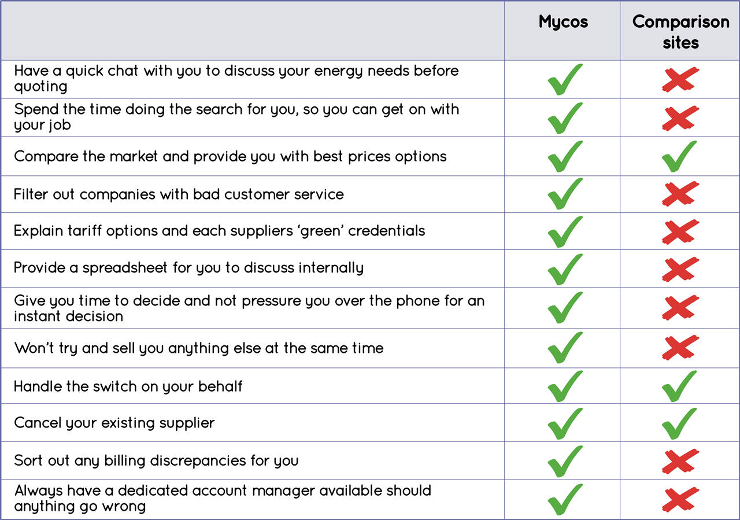Select the Comparison sites column header

(680, 32)
